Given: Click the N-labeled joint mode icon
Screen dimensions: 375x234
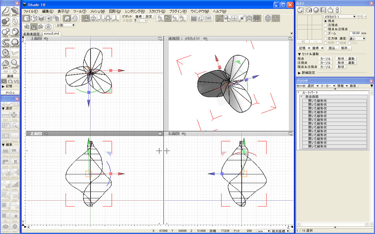Looking at the screenshot, I should [182, 18].
